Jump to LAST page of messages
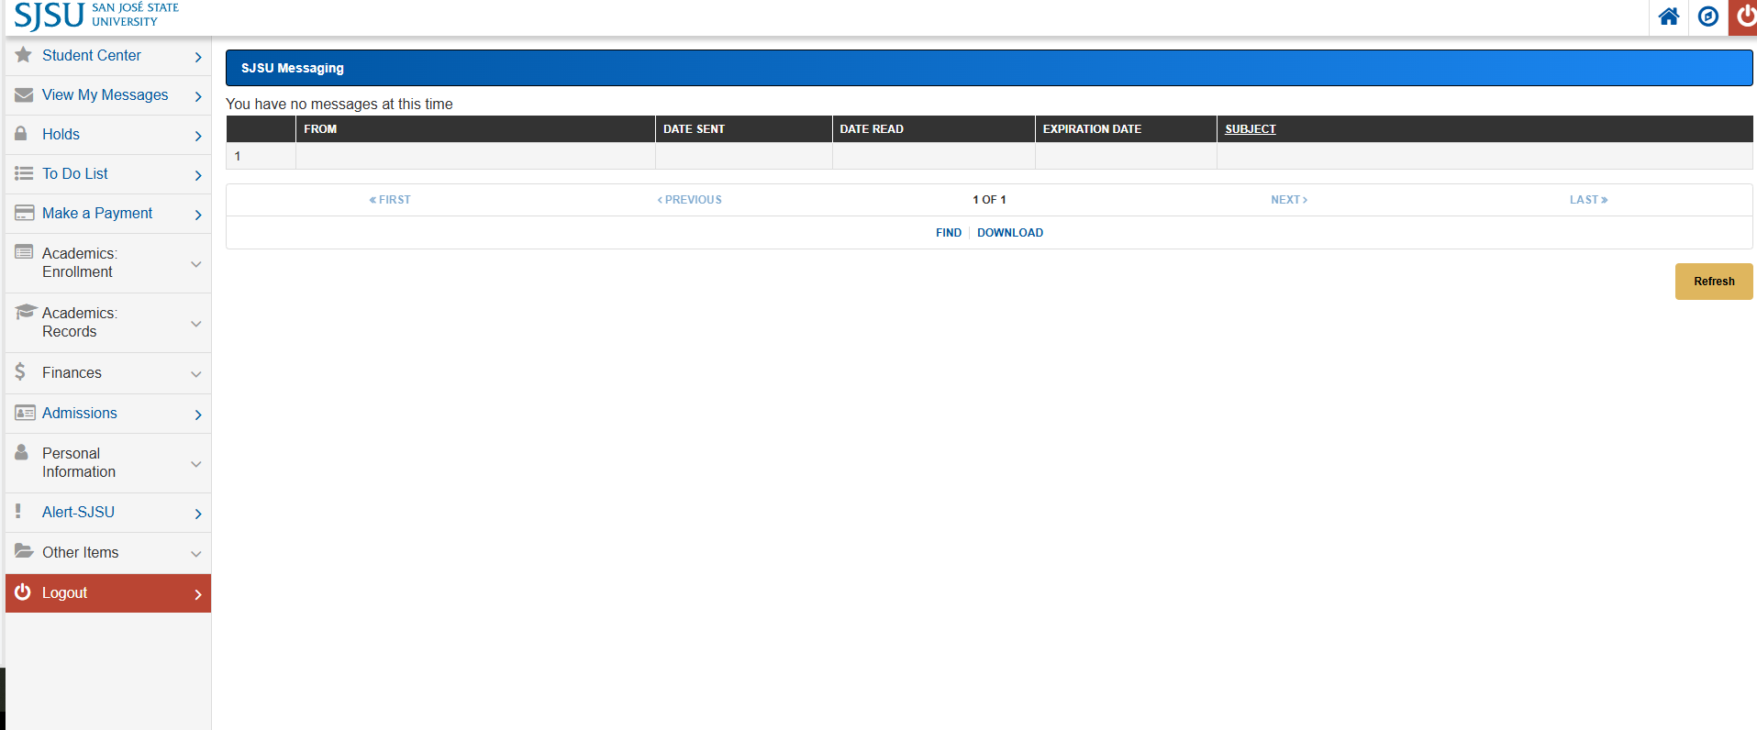The height and width of the screenshot is (730, 1757). pyautogui.click(x=1588, y=200)
